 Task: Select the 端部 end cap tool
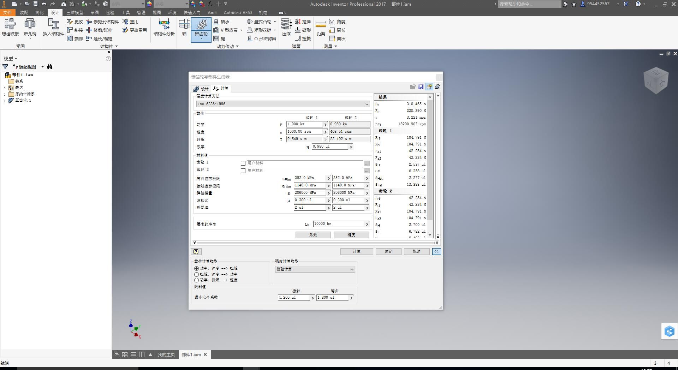[x=75, y=38]
